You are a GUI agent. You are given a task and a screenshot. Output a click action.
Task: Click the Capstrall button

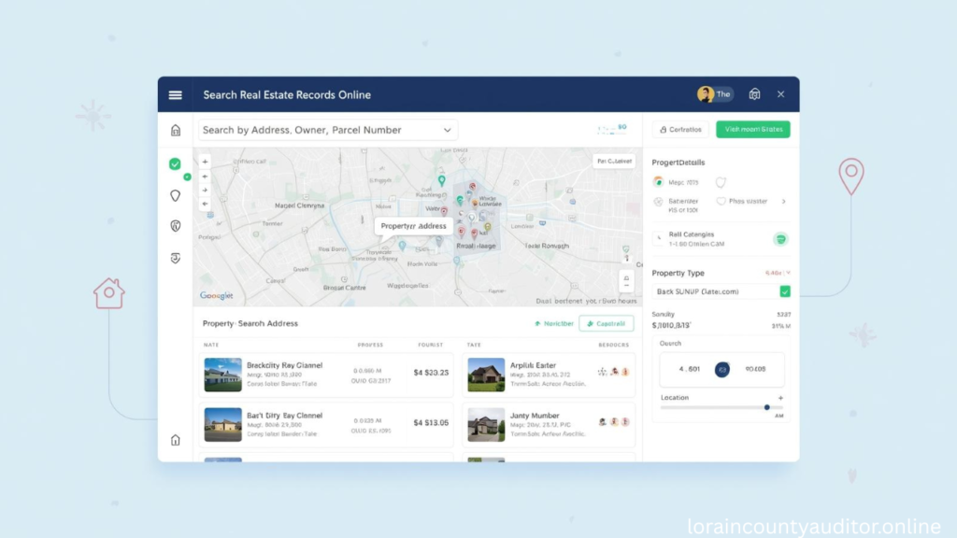pos(606,322)
